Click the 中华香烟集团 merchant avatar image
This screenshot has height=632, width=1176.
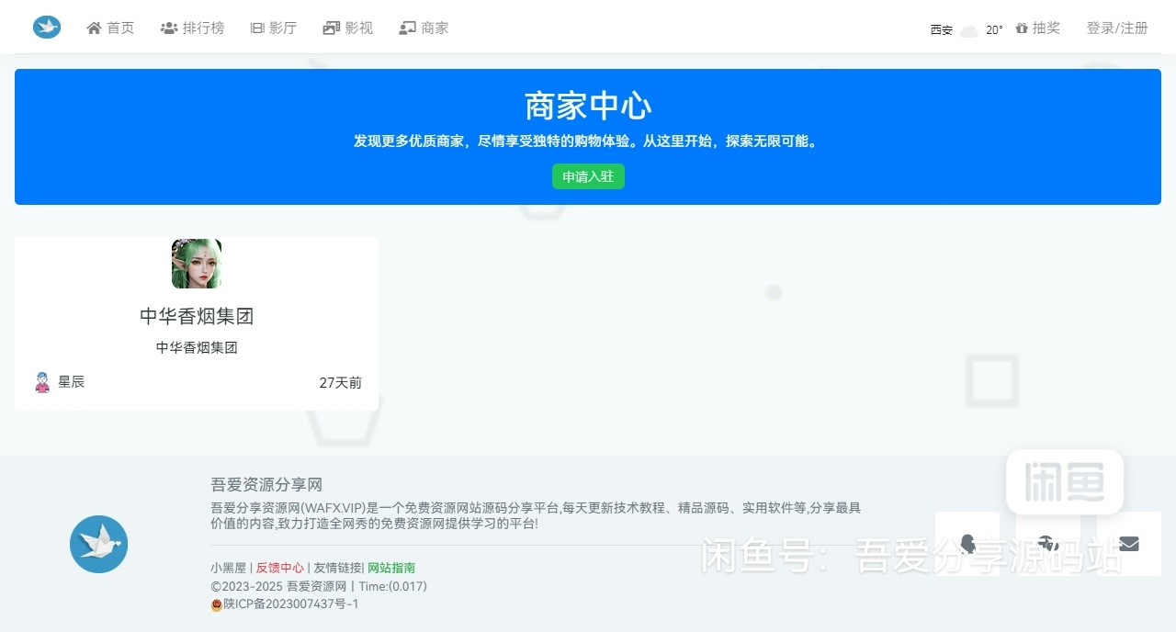(197, 264)
